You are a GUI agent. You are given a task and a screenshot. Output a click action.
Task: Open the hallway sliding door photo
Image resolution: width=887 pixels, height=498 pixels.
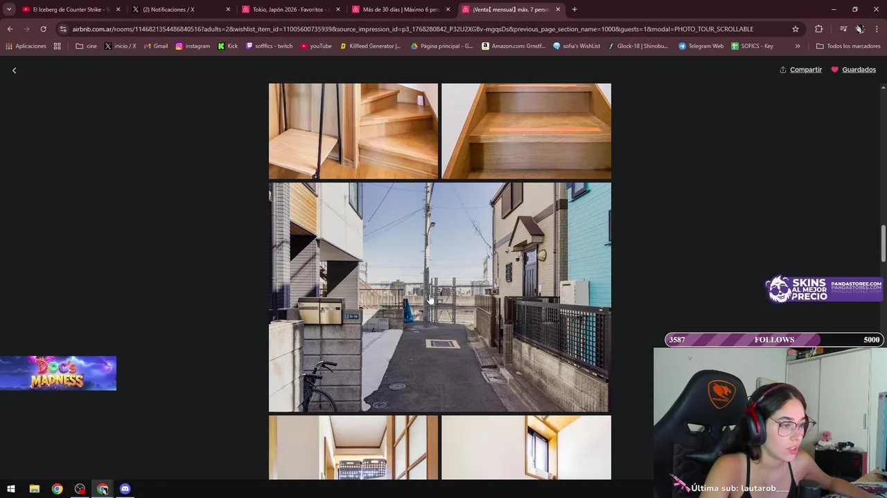pos(353,448)
